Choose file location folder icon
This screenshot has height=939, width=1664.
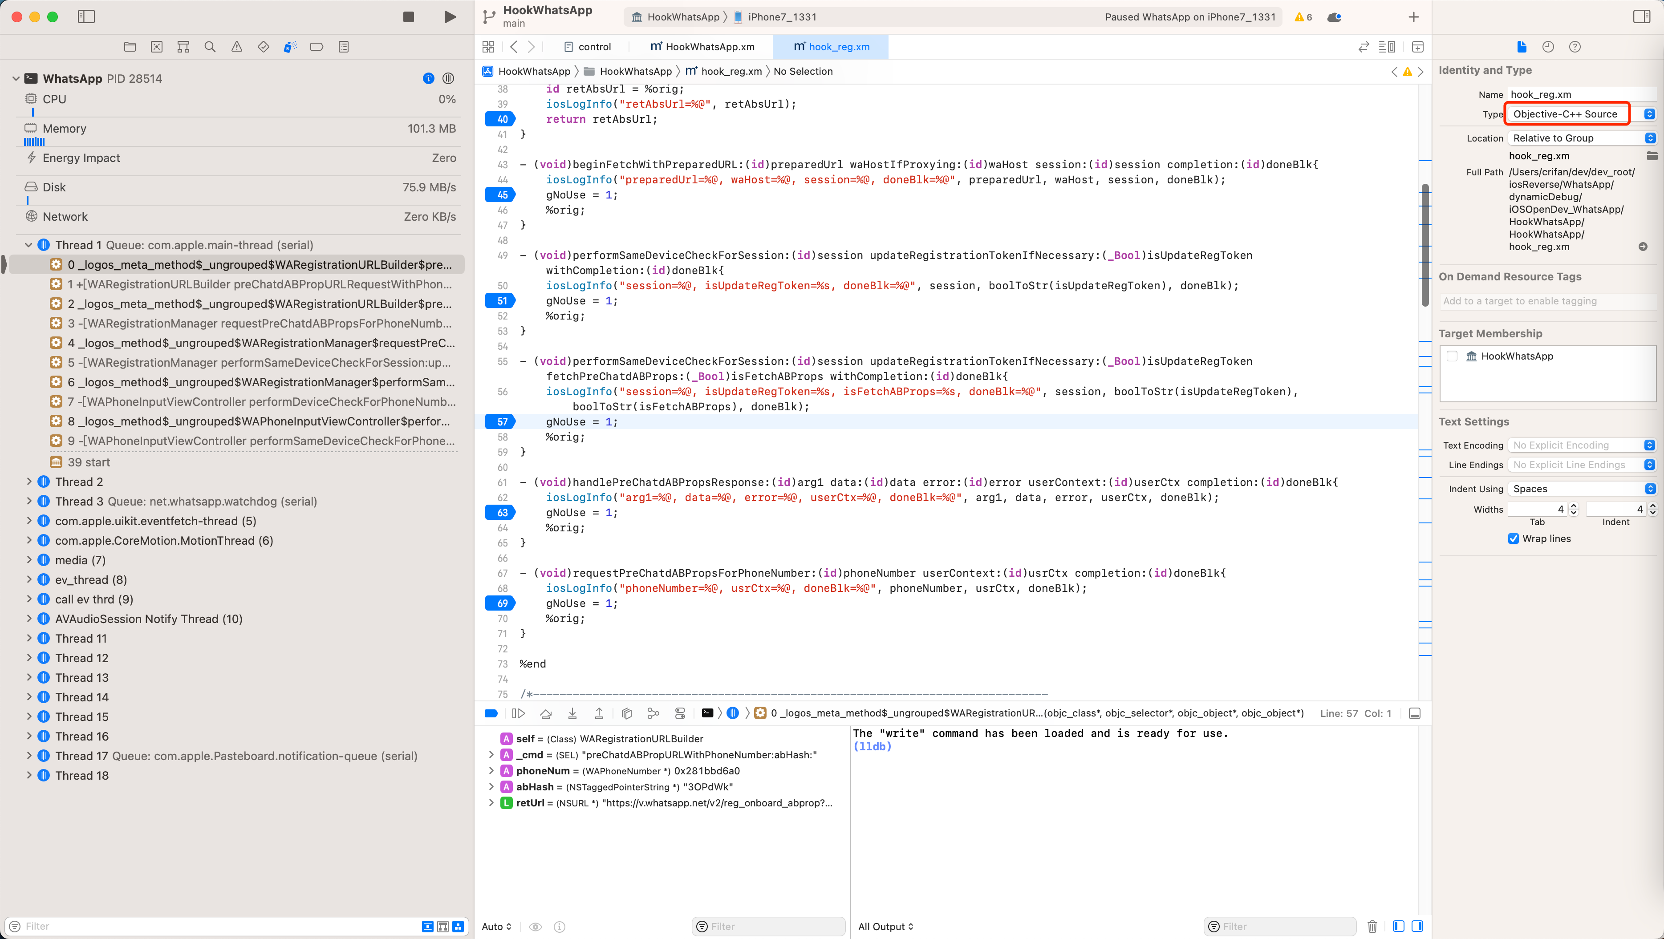pos(1652,156)
